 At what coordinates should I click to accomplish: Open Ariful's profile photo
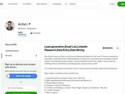pyautogui.click(x=10, y=26)
